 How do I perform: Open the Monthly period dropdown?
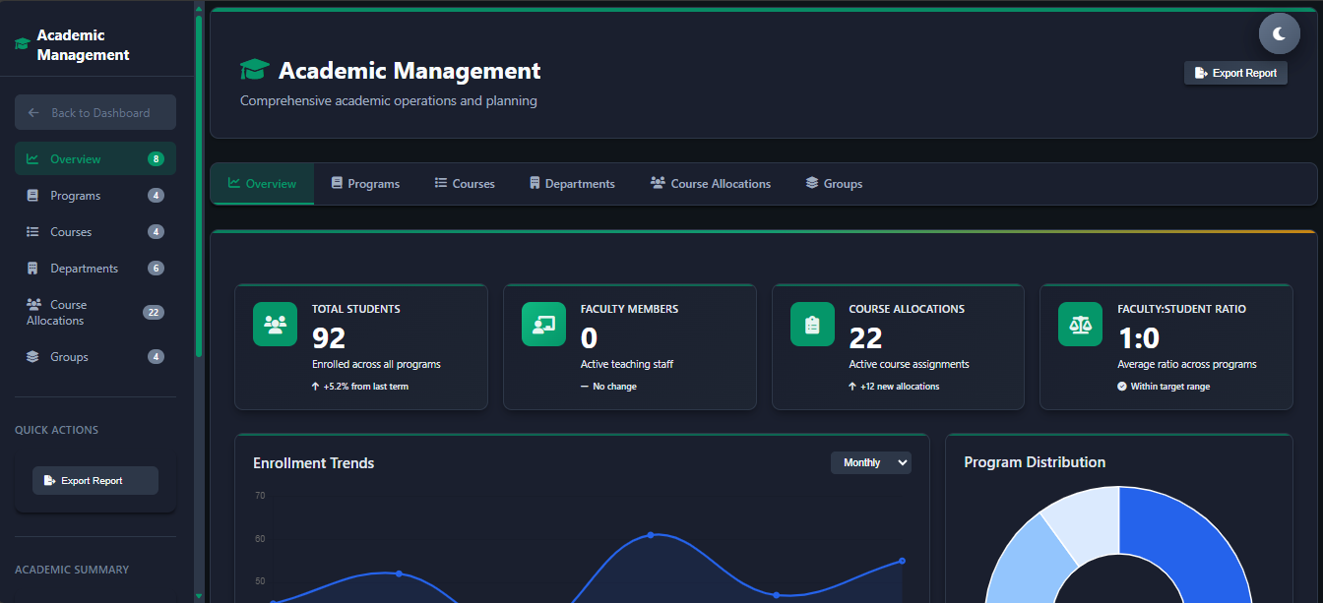pos(870,462)
